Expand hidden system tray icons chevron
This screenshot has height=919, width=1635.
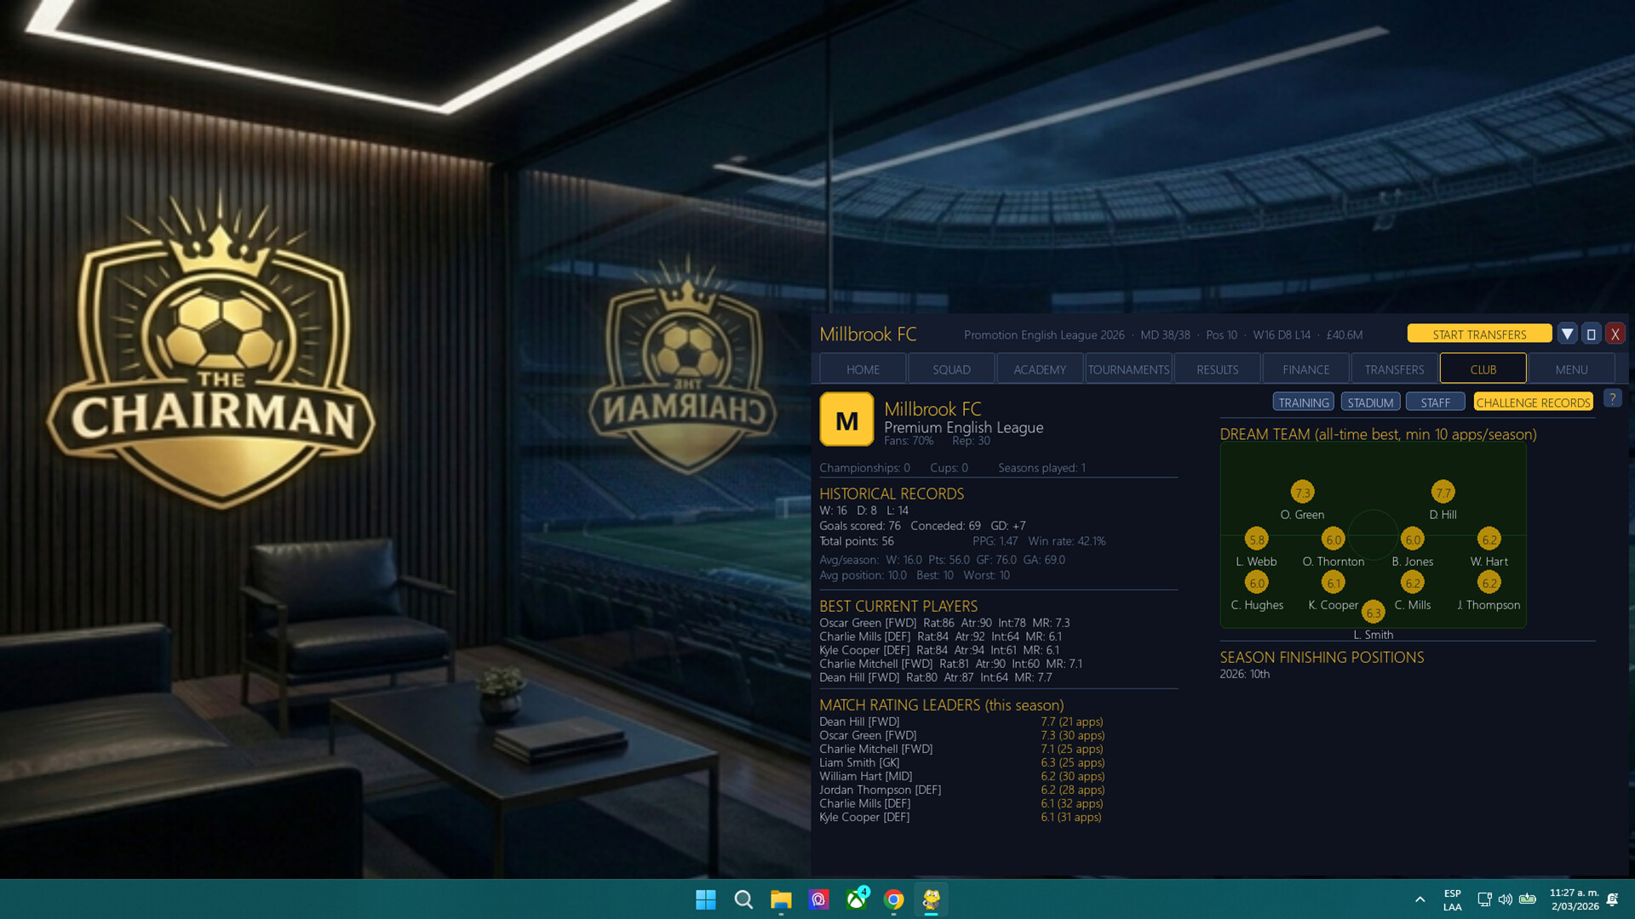(x=1420, y=899)
